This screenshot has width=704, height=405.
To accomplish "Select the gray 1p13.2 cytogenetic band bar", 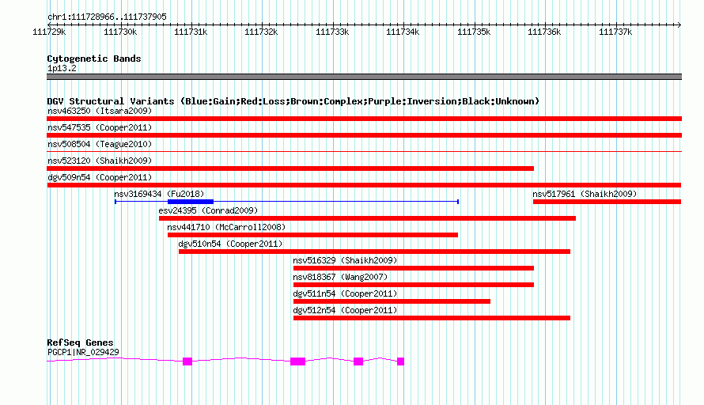I will 364,77.
